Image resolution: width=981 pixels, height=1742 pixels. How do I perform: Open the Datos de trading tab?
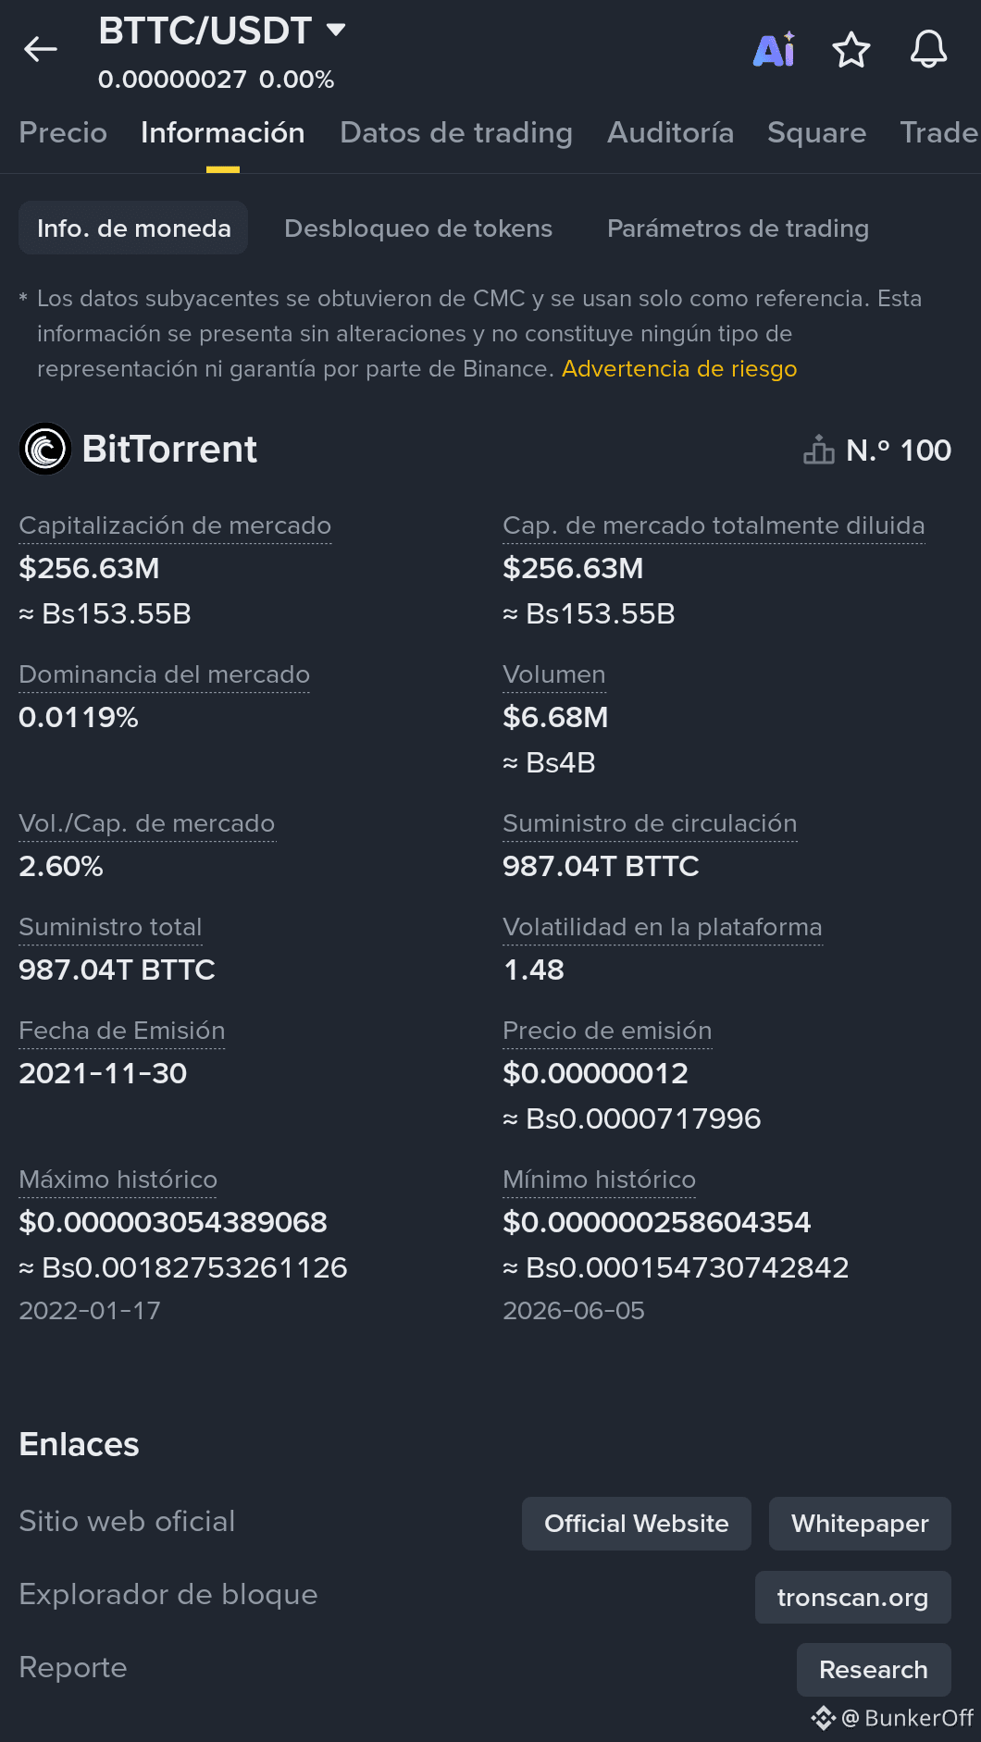click(x=456, y=132)
